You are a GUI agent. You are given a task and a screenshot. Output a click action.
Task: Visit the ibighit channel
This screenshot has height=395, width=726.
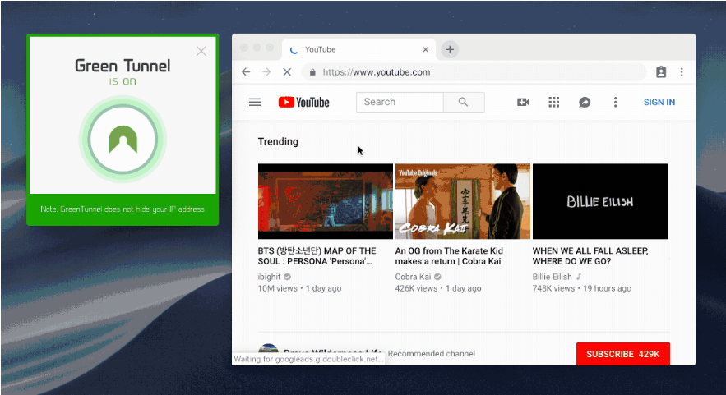coord(269,277)
